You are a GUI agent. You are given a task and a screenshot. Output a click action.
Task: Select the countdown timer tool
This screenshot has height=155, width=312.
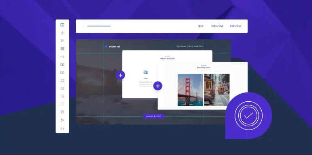click(x=62, y=112)
